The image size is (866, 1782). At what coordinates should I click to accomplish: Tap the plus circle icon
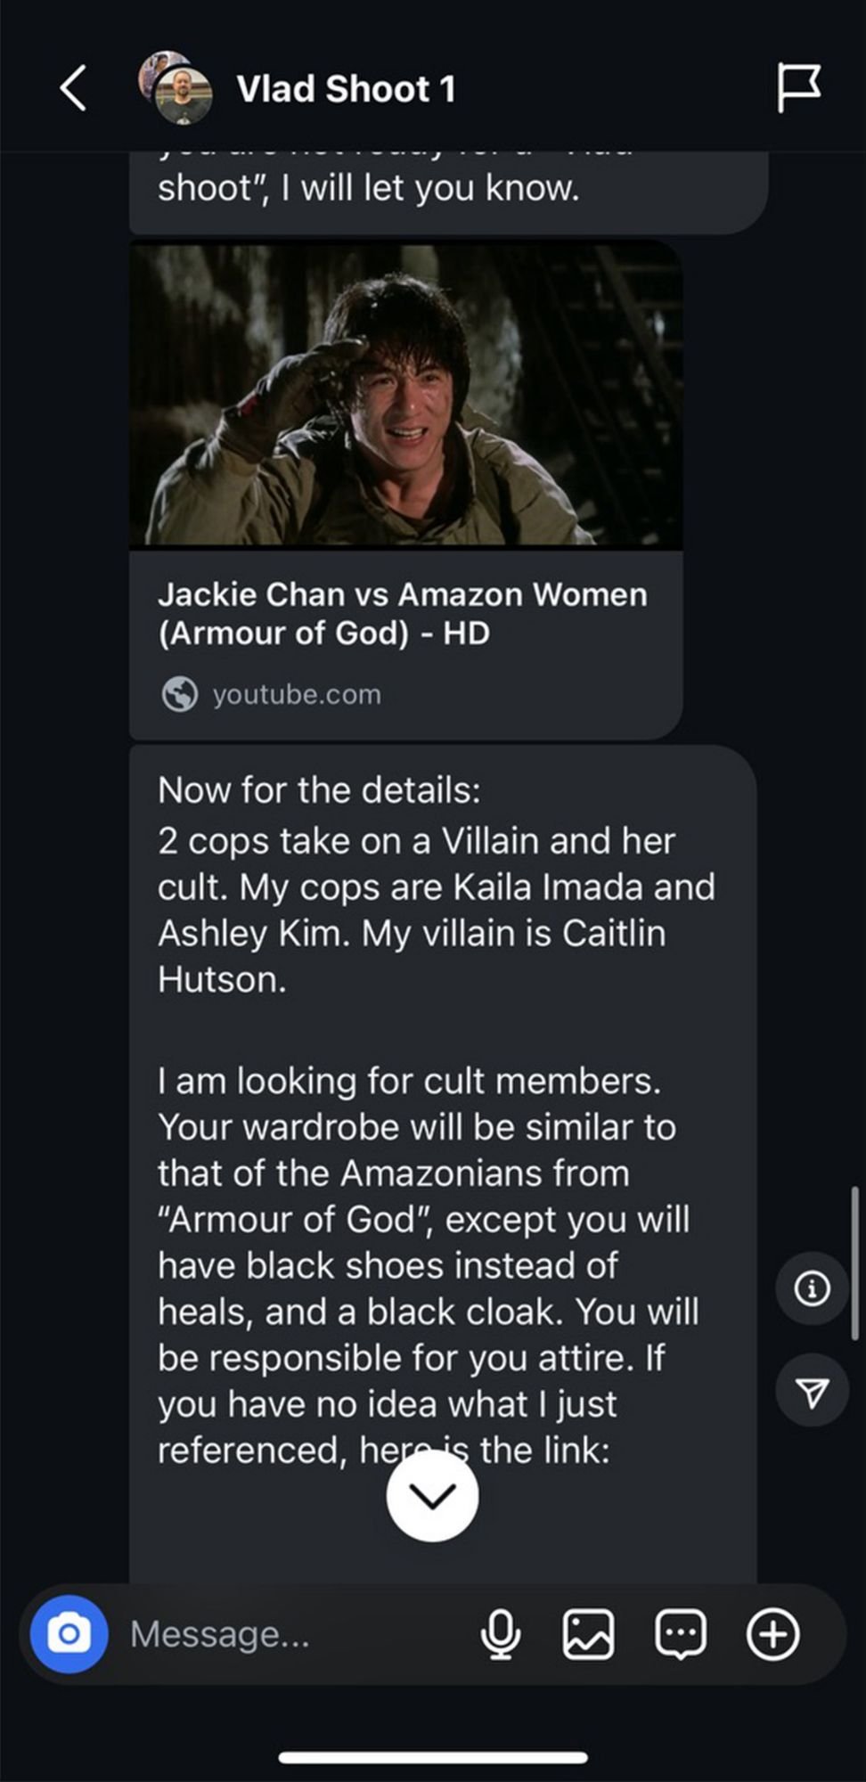(772, 1634)
